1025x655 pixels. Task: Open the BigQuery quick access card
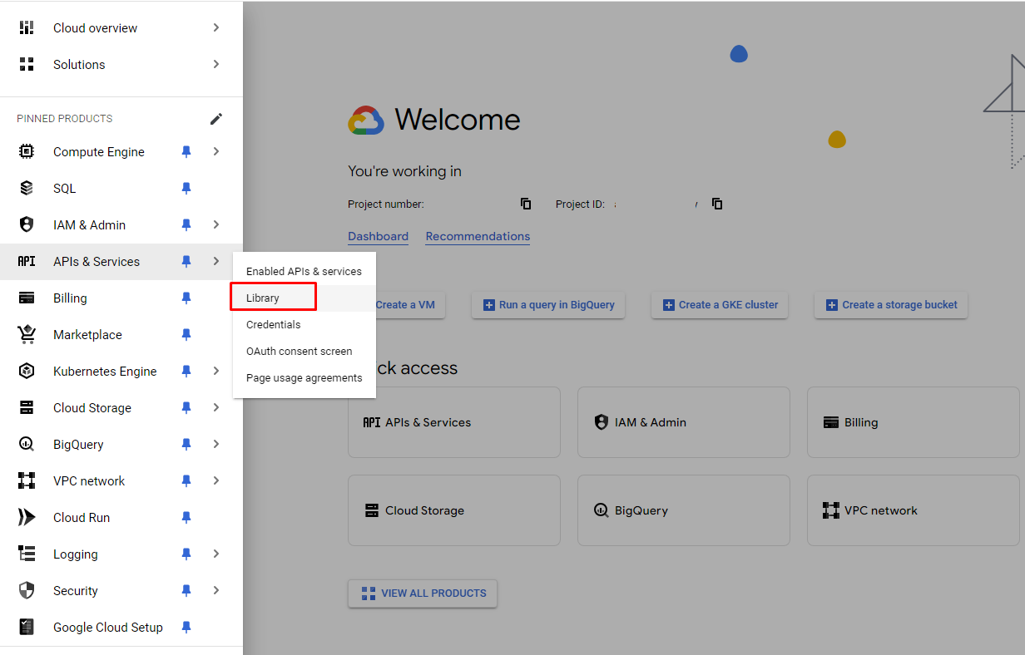pyautogui.click(x=684, y=510)
